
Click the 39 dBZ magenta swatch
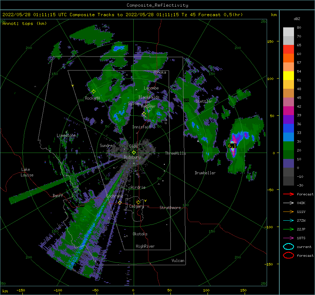(x=288, y=110)
